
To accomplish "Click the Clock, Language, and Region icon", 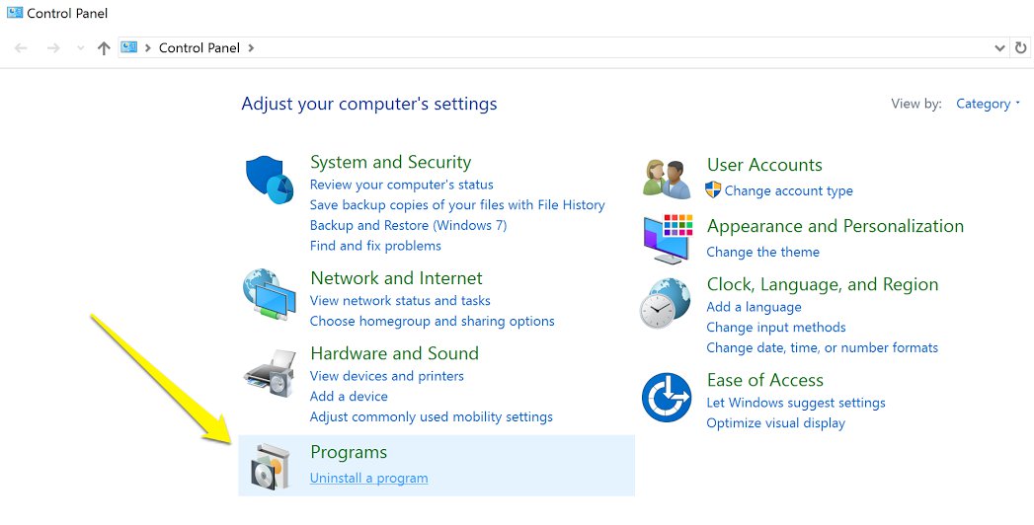I will point(667,303).
